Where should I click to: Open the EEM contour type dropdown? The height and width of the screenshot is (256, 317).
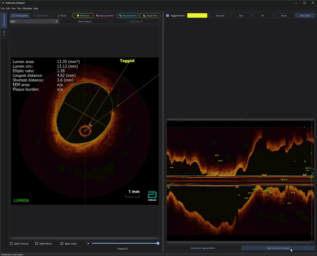click(34, 21)
